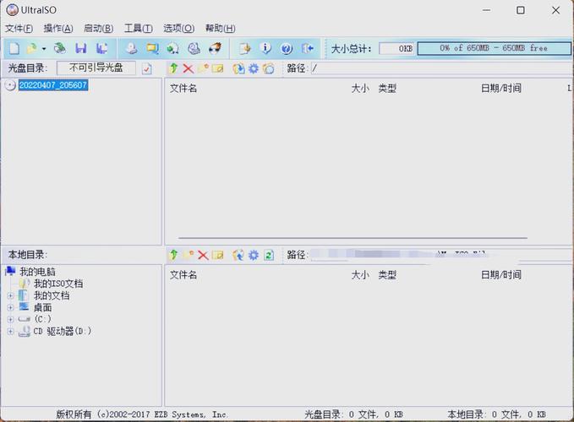Open the 文件(F) menu
Image resolution: width=574 pixels, height=422 pixels.
[x=19, y=28]
